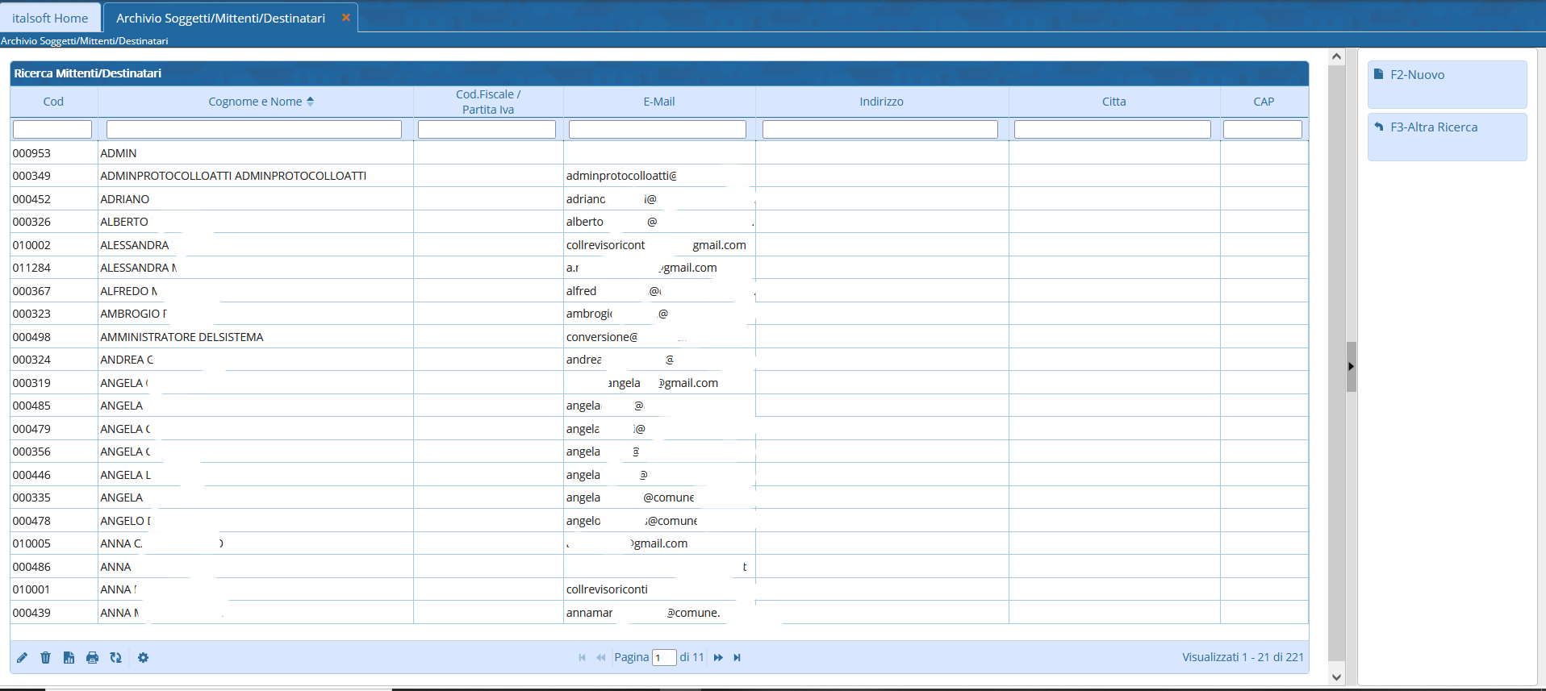Click the E-Mail filter field
The width and height of the screenshot is (1546, 691).
657,129
